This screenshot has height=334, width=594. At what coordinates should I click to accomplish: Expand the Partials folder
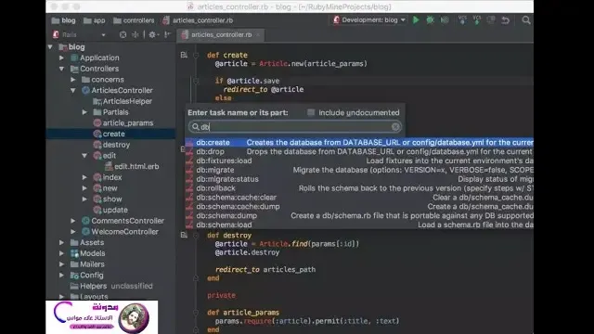(x=84, y=112)
